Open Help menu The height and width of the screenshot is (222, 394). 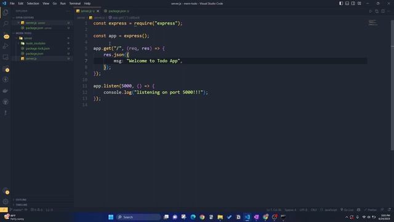[87, 4]
